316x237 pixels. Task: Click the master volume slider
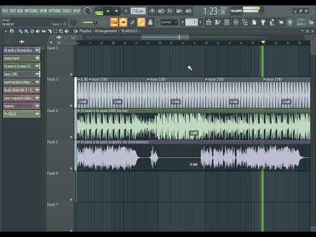click(x=90, y=22)
